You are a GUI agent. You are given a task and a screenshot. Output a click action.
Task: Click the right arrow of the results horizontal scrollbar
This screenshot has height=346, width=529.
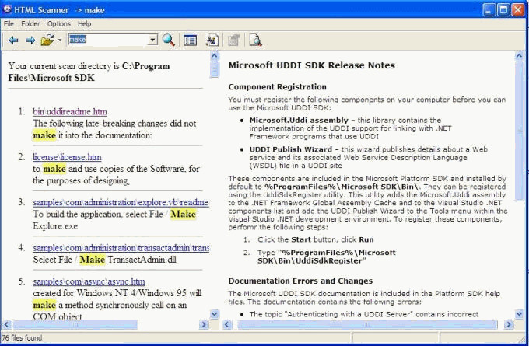pos(204,325)
